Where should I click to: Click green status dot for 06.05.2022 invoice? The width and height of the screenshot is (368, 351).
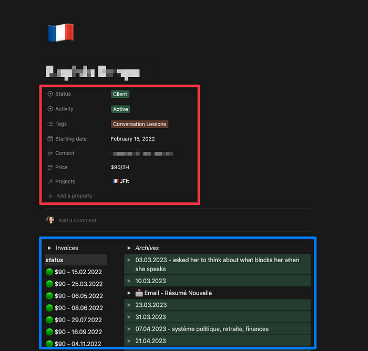tap(49, 296)
